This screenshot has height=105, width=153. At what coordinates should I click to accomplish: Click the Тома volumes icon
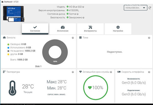coord(80,38)
